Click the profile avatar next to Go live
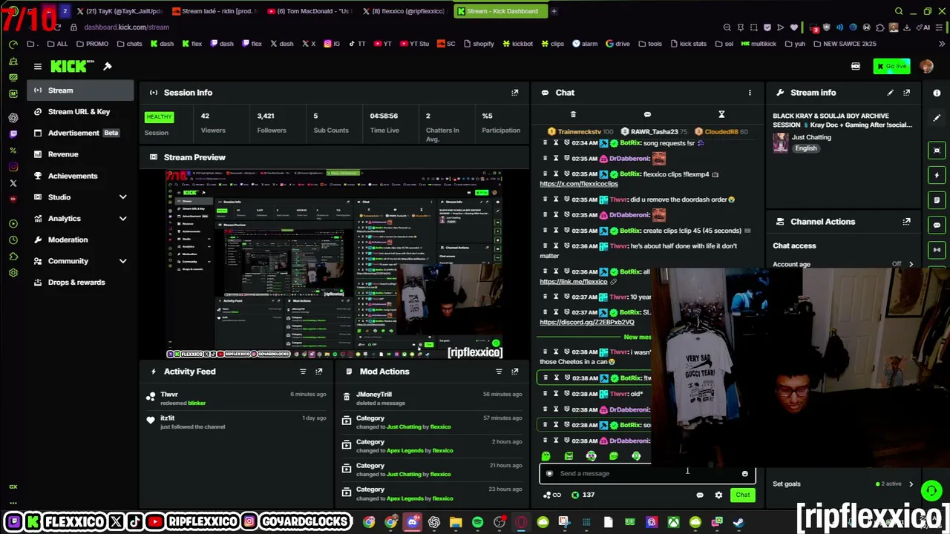Screen dimensions: 950x534 point(926,67)
